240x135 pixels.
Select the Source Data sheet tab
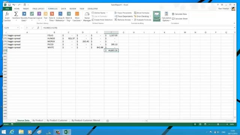click(23, 121)
